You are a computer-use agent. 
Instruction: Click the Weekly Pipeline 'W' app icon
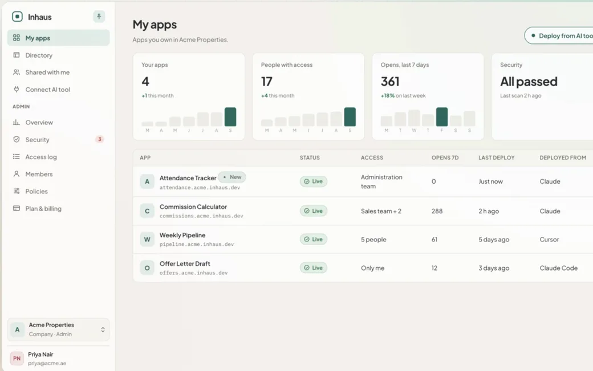click(x=147, y=239)
